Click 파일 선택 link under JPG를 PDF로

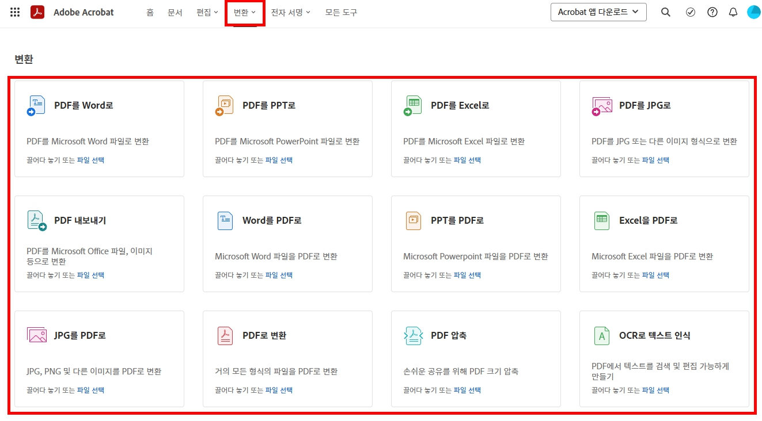(91, 390)
